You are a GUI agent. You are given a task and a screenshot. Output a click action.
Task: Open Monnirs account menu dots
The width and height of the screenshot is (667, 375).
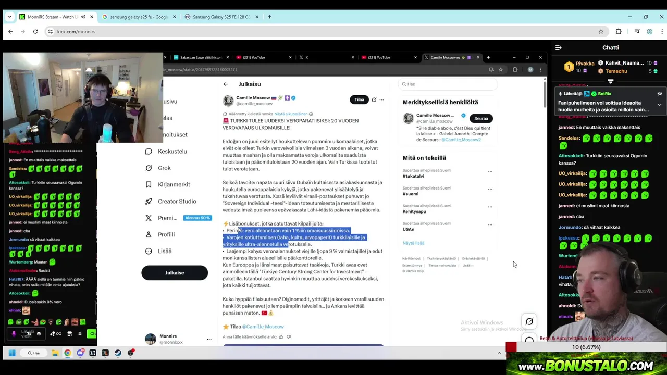click(x=209, y=340)
